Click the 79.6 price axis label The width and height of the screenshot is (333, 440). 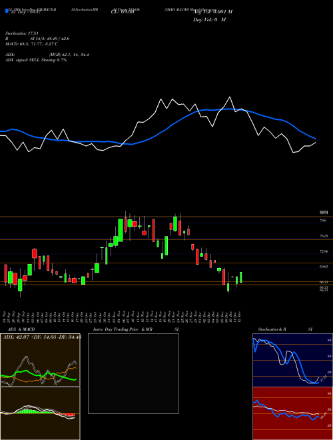coord(323,221)
